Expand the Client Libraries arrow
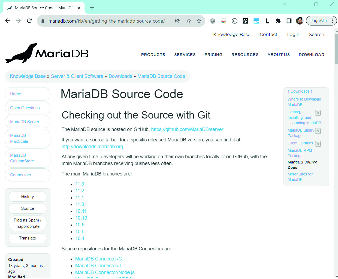 (318, 144)
